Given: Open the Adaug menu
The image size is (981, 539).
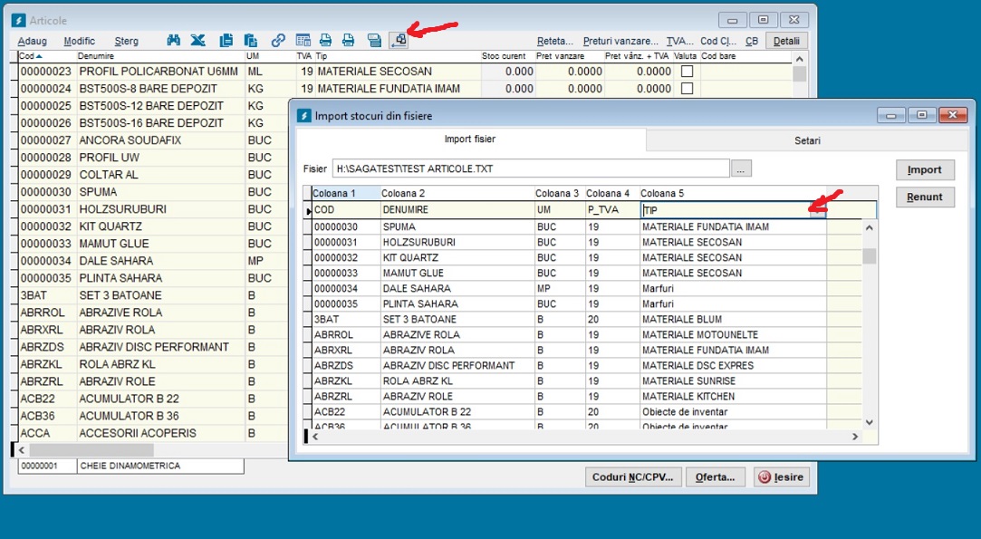Looking at the screenshot, I should point(32,41).
